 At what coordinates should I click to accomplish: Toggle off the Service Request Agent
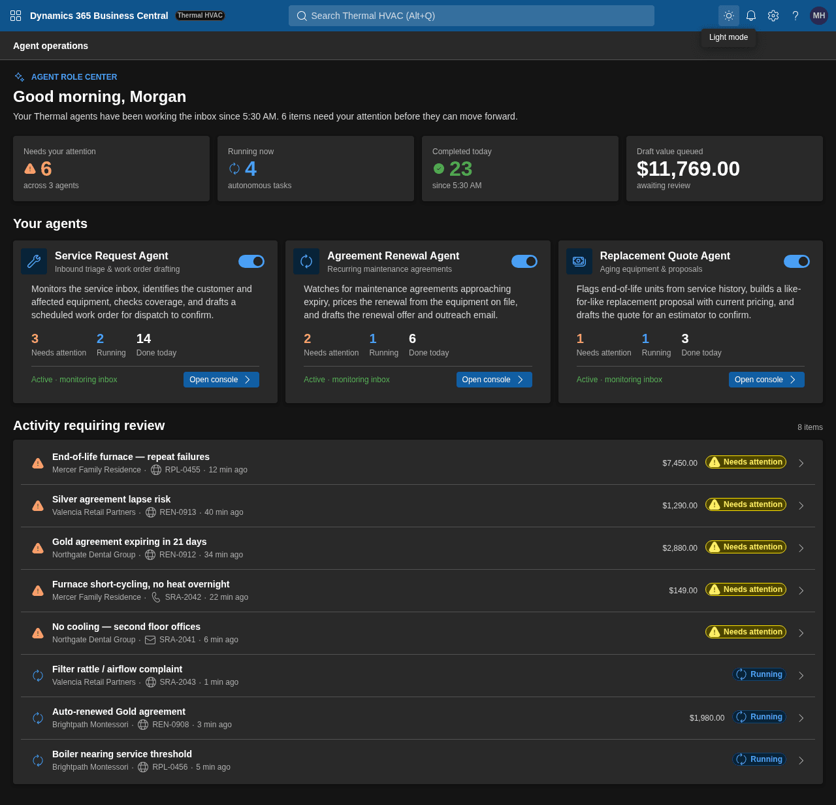coord(251,261)
